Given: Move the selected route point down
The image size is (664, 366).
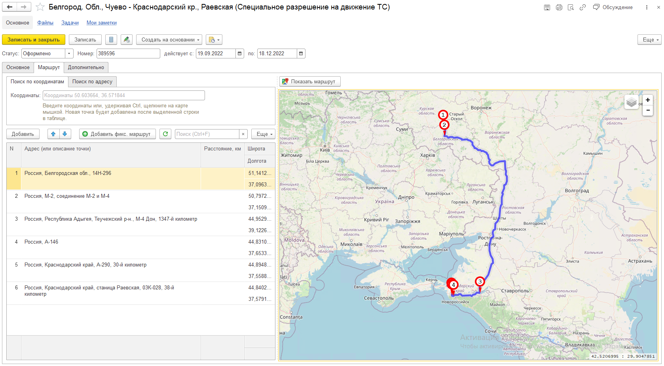Looking at the screenshot, I should pyautogui.click(x=65, y=134).
